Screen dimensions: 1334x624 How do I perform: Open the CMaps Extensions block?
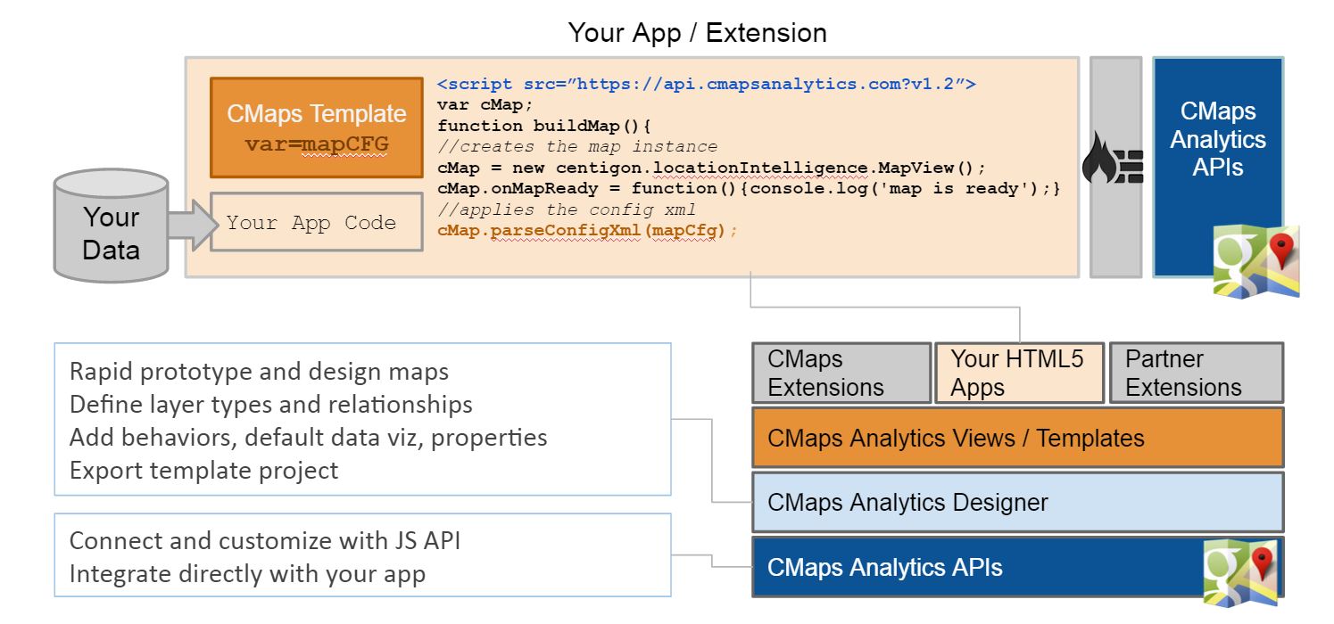click(841, 373)
